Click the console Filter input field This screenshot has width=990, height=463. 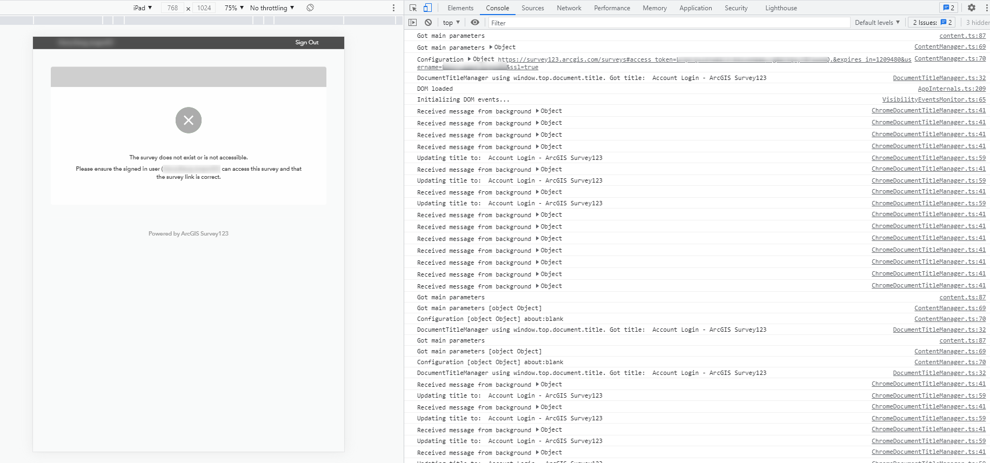[669, 23]
